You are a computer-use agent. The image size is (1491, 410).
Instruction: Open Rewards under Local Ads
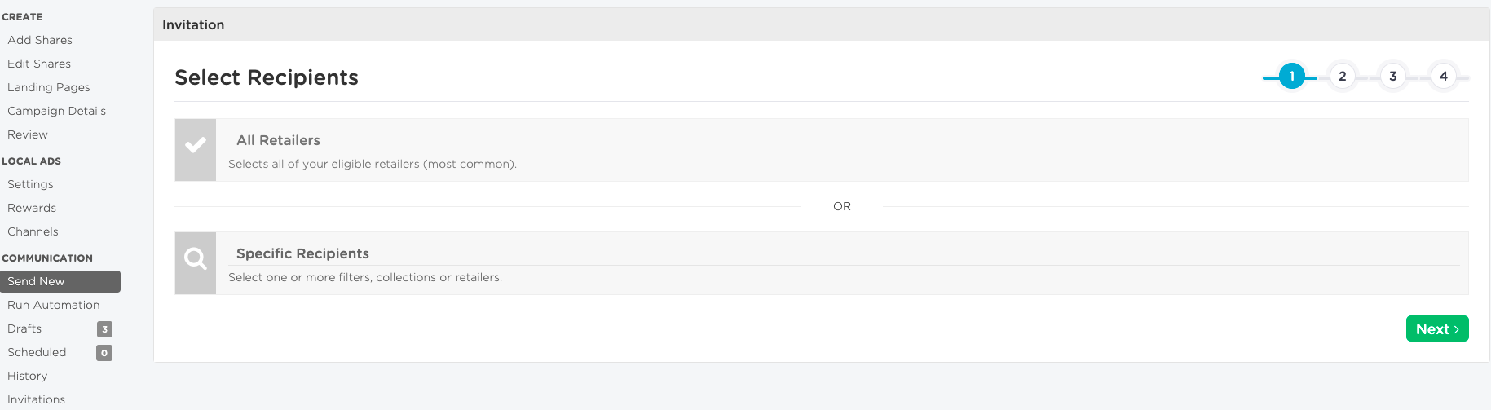tap(32, 208)
